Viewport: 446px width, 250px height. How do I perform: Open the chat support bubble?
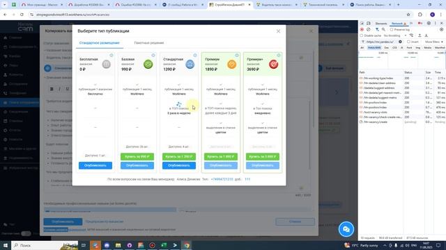click(x=346, y=229)
